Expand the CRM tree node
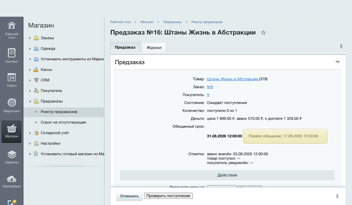This screenshot has width=352, height=205. pos(30,80)
